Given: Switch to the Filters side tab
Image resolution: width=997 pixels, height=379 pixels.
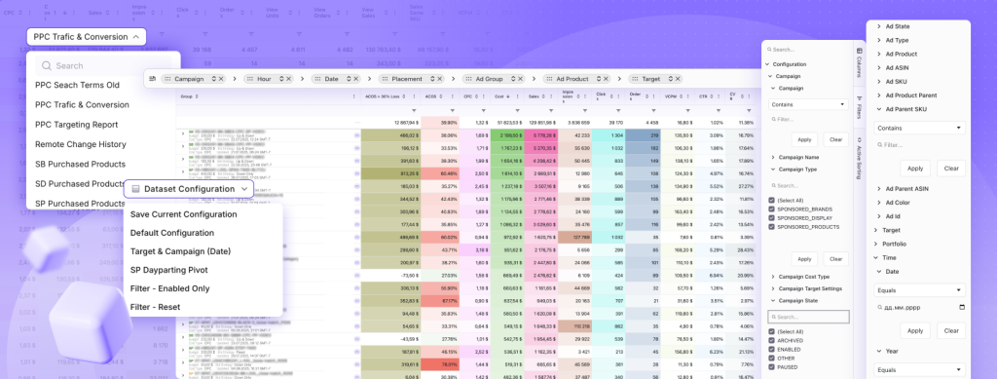Looking at the screenshot, I should tap(859, 108).
